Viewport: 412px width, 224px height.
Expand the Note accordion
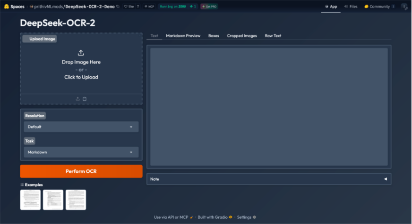coord(269,179)
